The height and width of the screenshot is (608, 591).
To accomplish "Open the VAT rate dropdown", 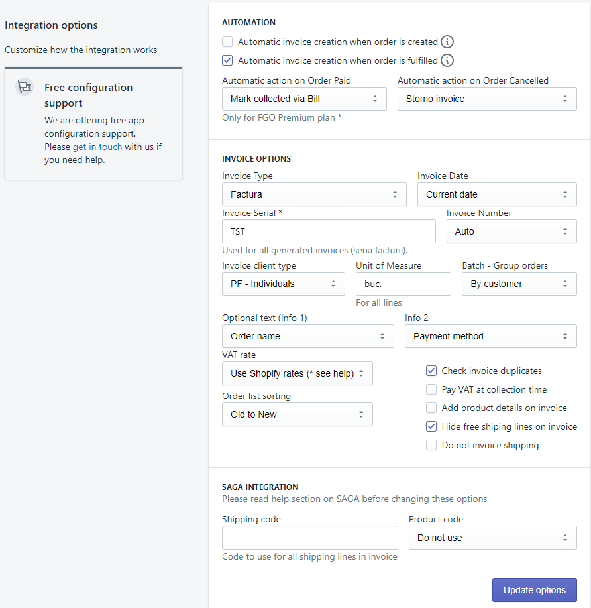I will pyautogui.click(x=297, y=373).
